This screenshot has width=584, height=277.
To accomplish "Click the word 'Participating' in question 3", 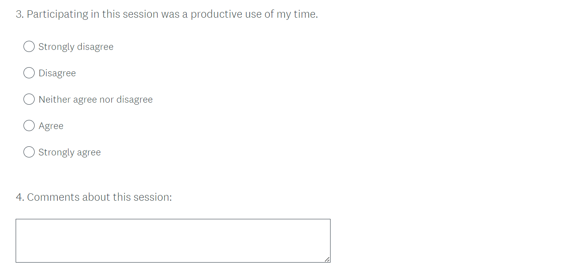I will pos(57,14).
